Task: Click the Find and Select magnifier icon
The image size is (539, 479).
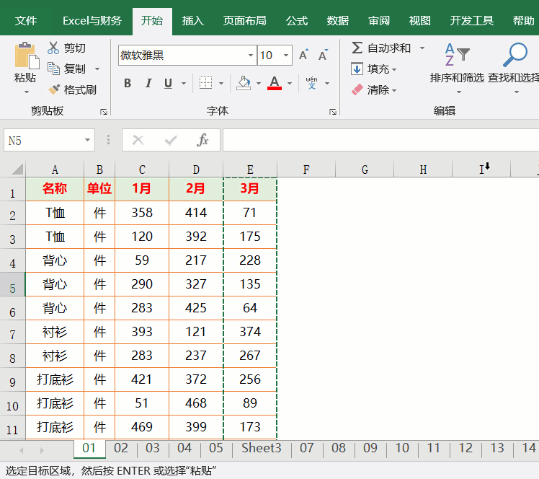Action: pyautogui.click(x=514, y=56)
